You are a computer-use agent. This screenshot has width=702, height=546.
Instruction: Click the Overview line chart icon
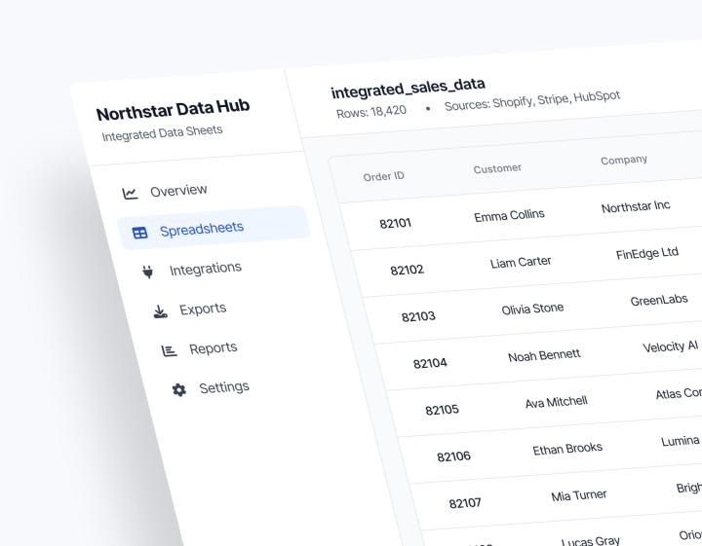(x=130, y=194)
